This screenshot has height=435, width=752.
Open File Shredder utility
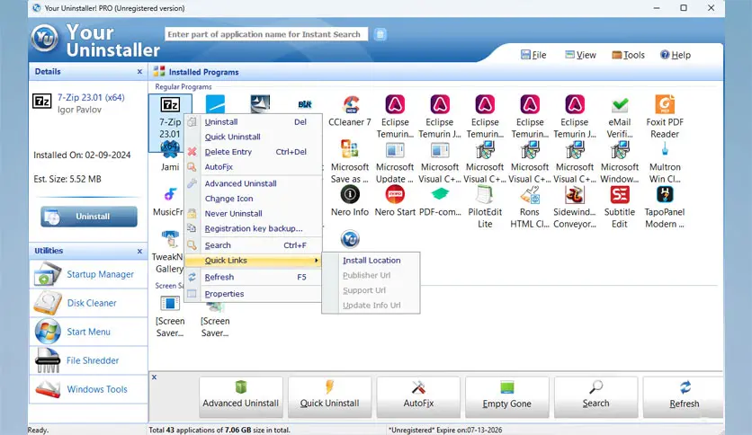coord(88,360)
